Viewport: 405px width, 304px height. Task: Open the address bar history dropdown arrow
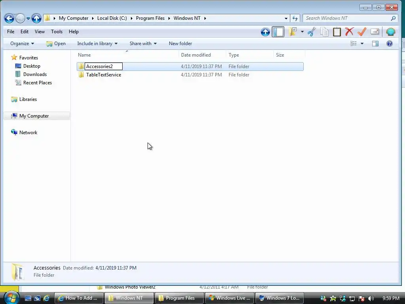(286, 18)
